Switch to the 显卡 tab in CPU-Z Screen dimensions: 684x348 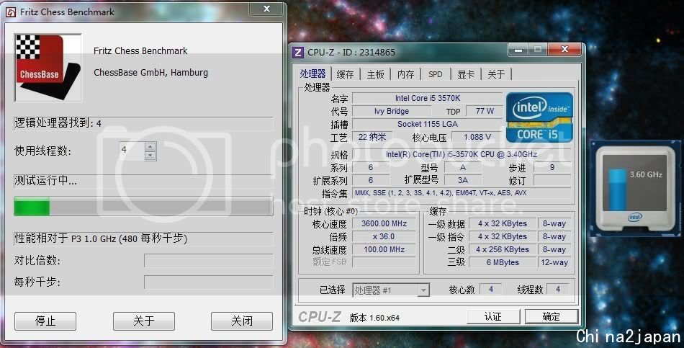click(x=465, y=74)
